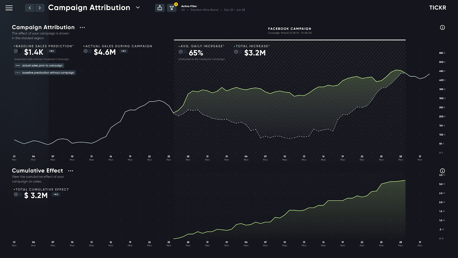Open the filter funnel icon
Screen dimensions: 458x258
click(x=172, y=8)
